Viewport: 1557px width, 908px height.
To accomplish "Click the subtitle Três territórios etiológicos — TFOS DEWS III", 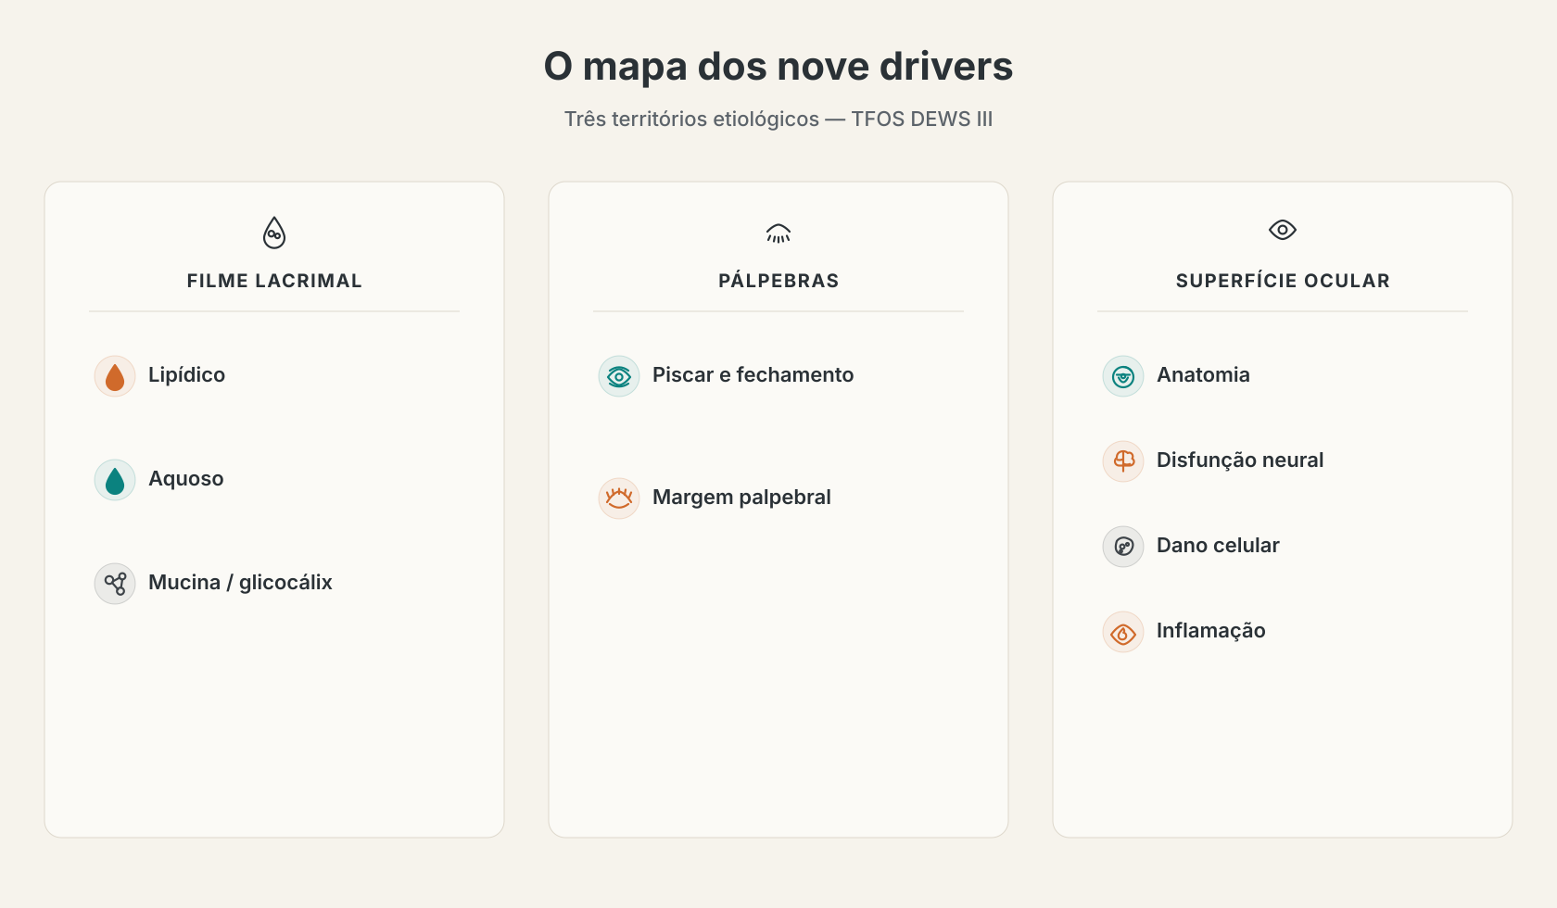I will coord(778,119).
